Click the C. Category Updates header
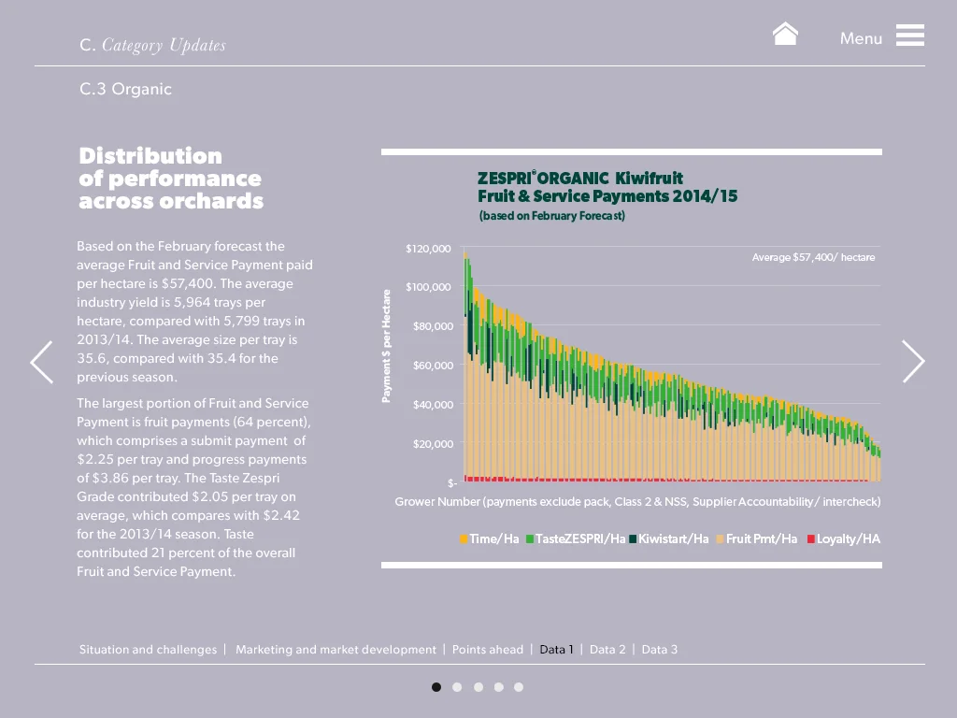The width and height of the screenshot is (957, 718). coord(152,45)
